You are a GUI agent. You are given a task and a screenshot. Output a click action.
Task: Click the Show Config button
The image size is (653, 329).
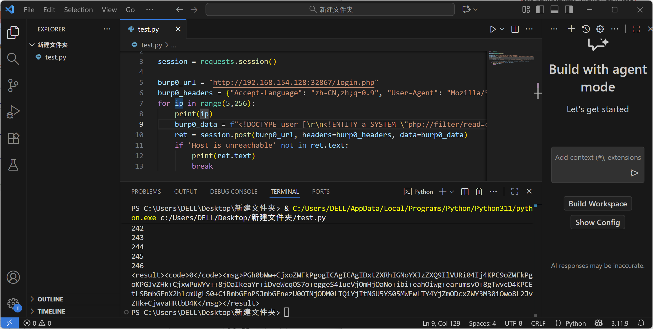click(x=598, y=222)
